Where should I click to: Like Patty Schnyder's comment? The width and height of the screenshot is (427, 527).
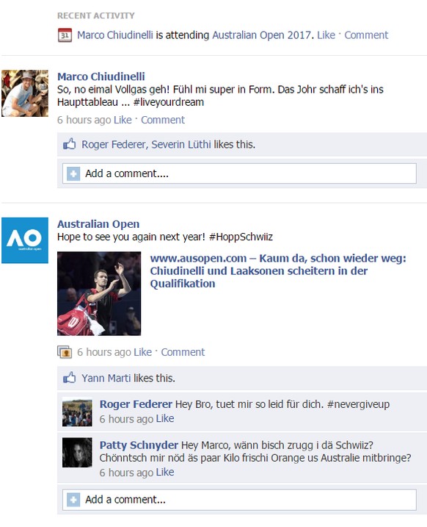[x=165, y=472]
